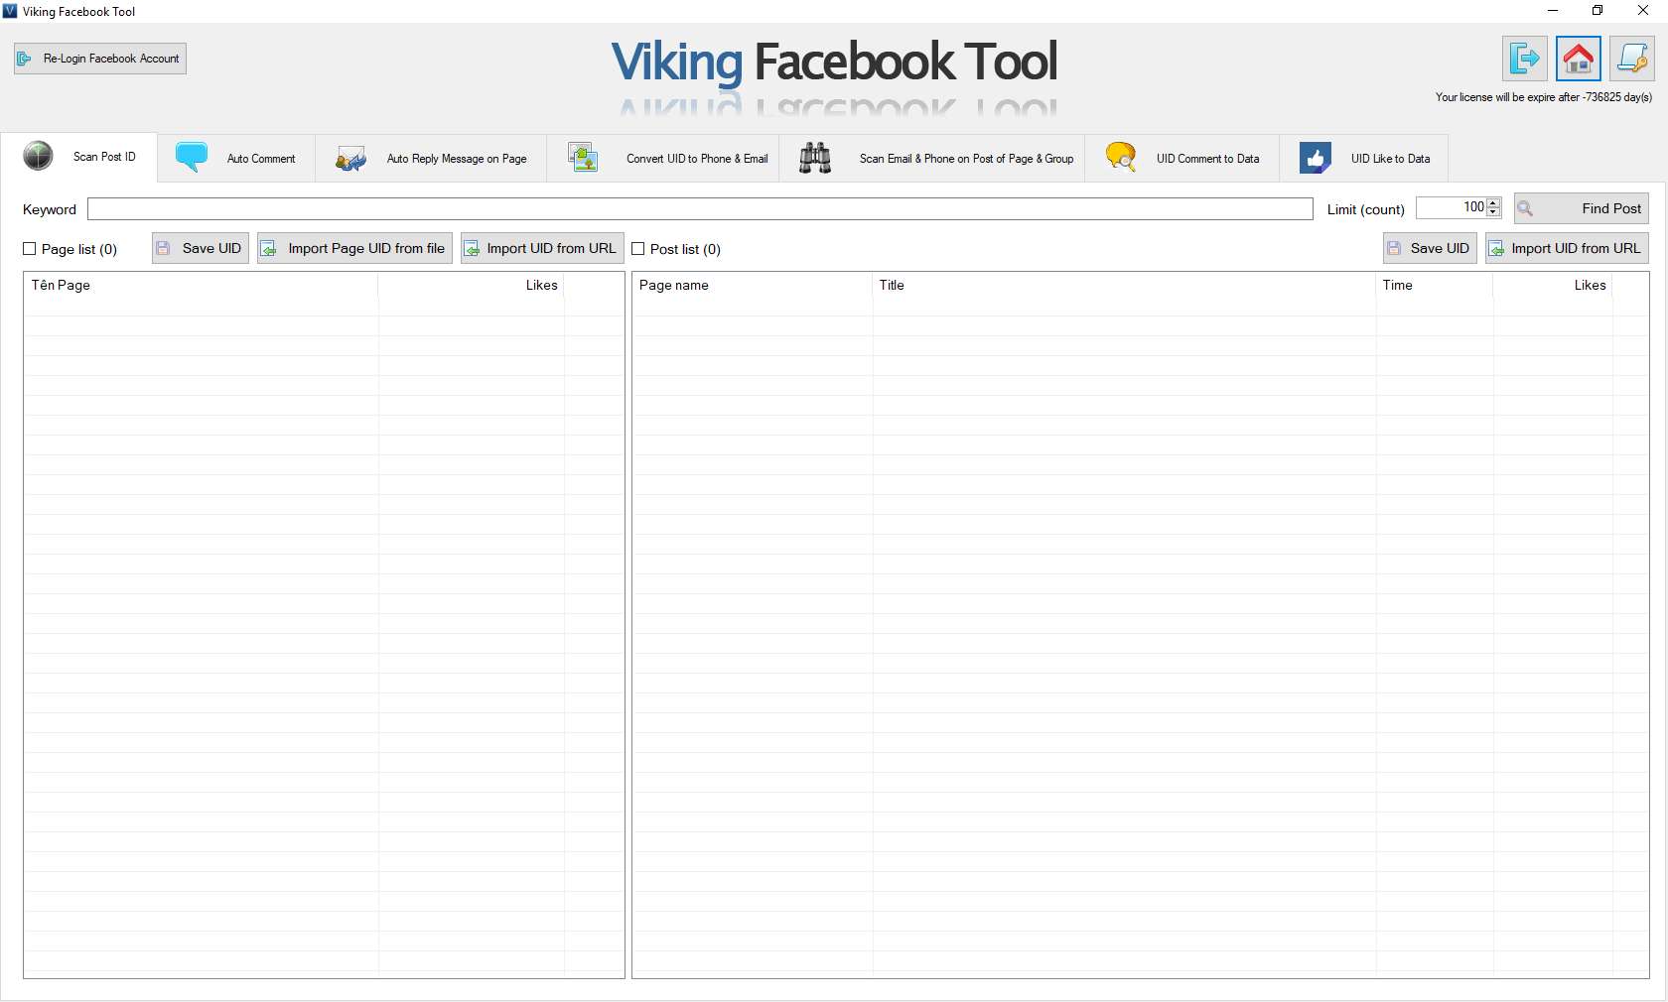Click Save UID beside Page list
This screenshot has width=1668, height=1002.
pos(201,248)
